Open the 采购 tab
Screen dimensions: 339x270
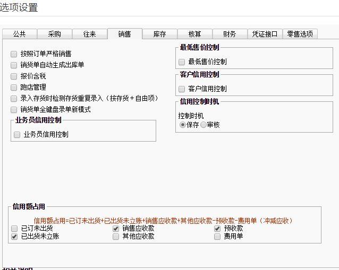point(55,34)
